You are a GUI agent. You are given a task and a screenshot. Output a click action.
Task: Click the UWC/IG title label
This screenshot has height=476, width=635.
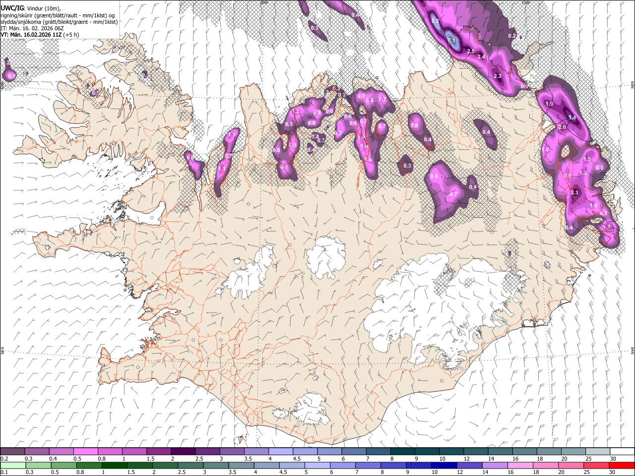coord(11,8)
